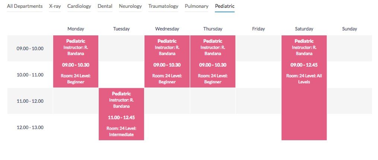Show the Dental department schedule

[105, 6]
